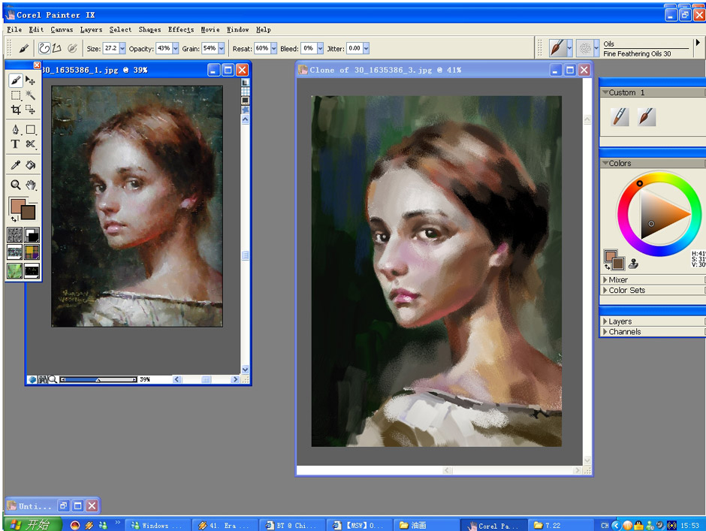Screen dimensions: 706x531
Task: Click the zoom slider in source window
Action: [98, 380]
